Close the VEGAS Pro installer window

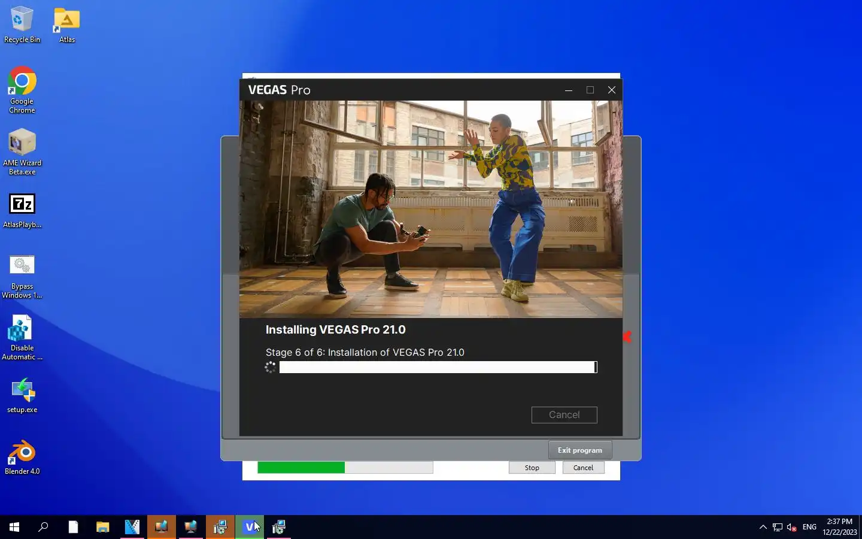point(612,90)
